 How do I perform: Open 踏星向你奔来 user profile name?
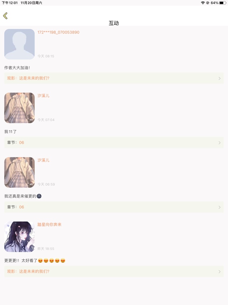pos(50,225)
